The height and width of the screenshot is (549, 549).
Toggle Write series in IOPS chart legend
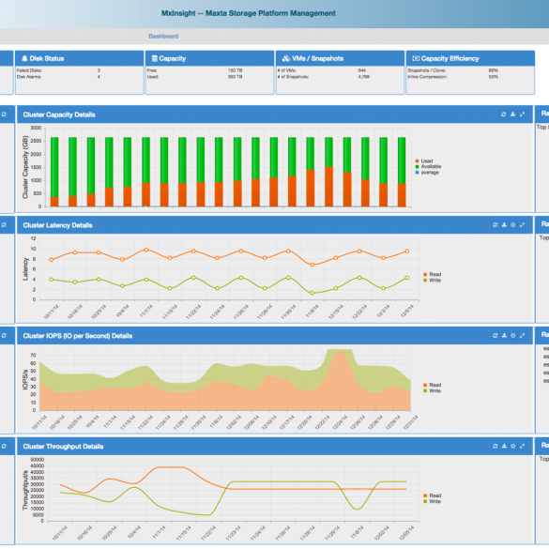(x=433, y=390)
